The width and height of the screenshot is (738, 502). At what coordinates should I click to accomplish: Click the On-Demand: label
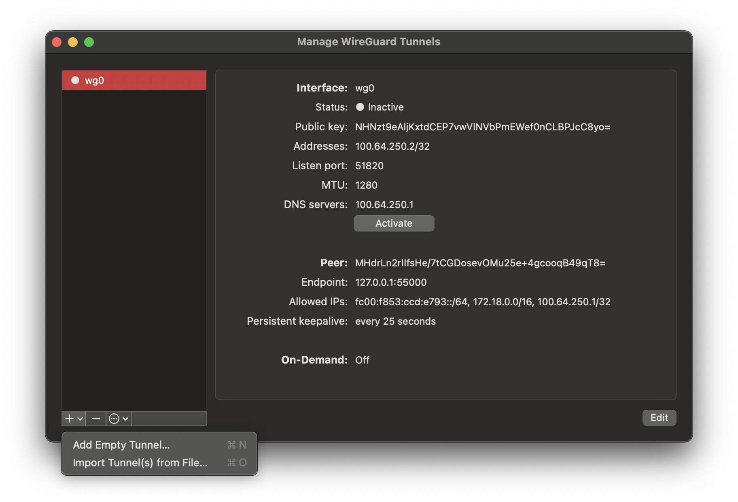[x=314, y=360]
